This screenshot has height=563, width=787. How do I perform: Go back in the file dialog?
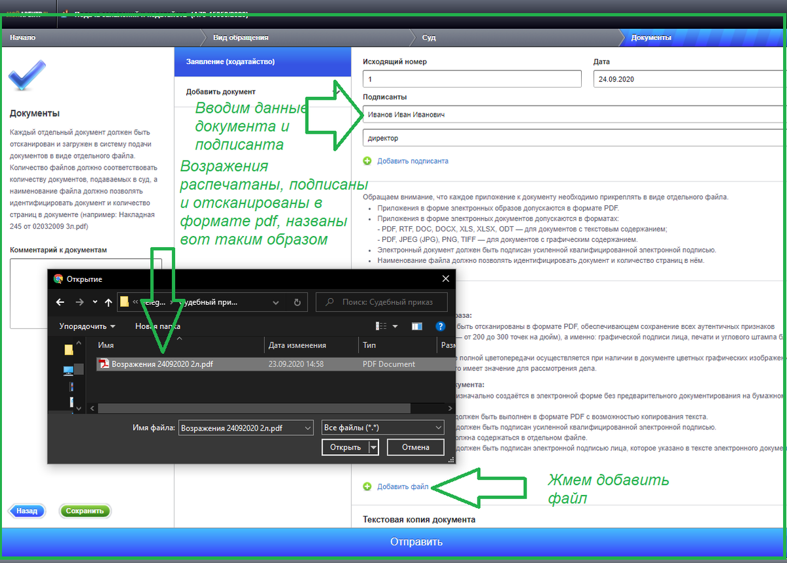click(60, 302)
